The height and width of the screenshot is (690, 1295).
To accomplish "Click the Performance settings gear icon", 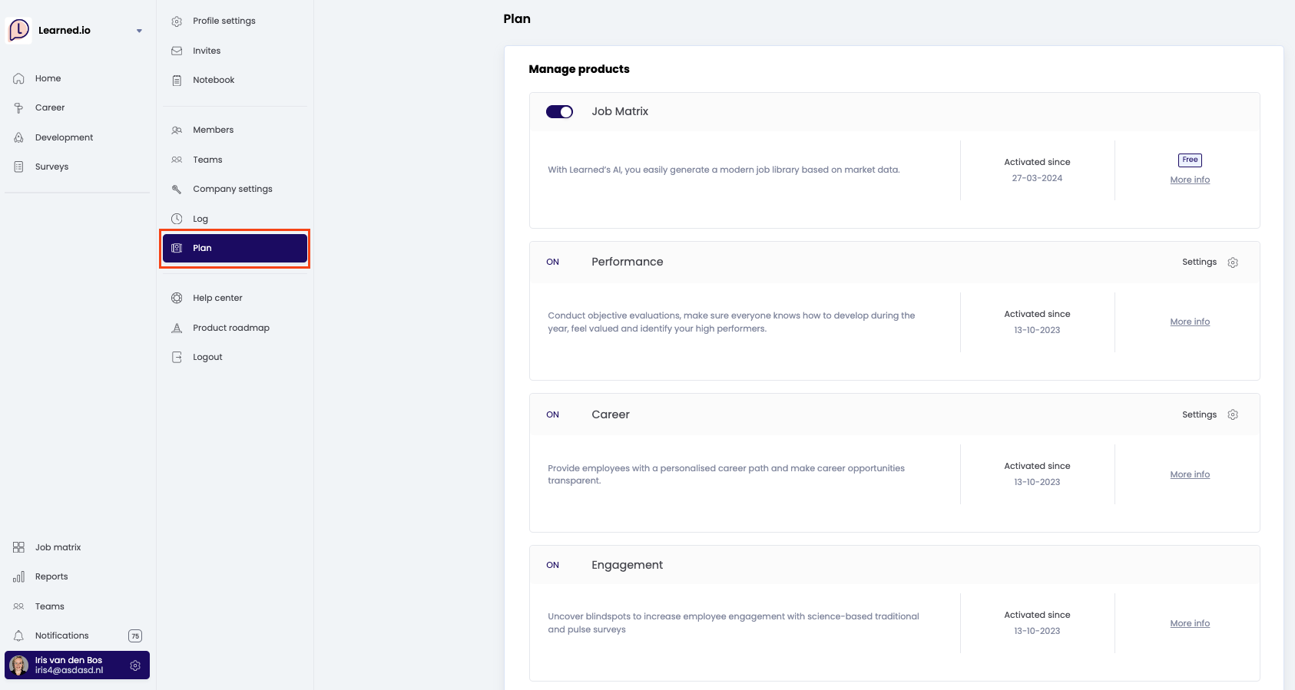I will 1233,262.
